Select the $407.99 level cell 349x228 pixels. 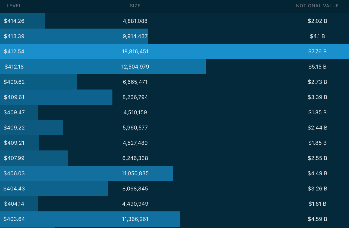click(x=14, y=158)
